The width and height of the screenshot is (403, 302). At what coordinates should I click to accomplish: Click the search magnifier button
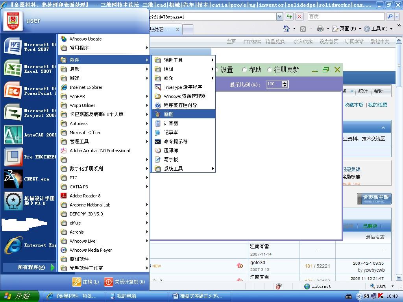(390, 17)
